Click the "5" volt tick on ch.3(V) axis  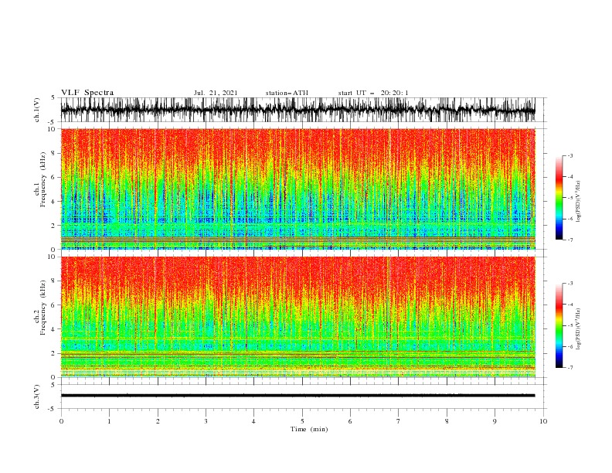[53, 384]
